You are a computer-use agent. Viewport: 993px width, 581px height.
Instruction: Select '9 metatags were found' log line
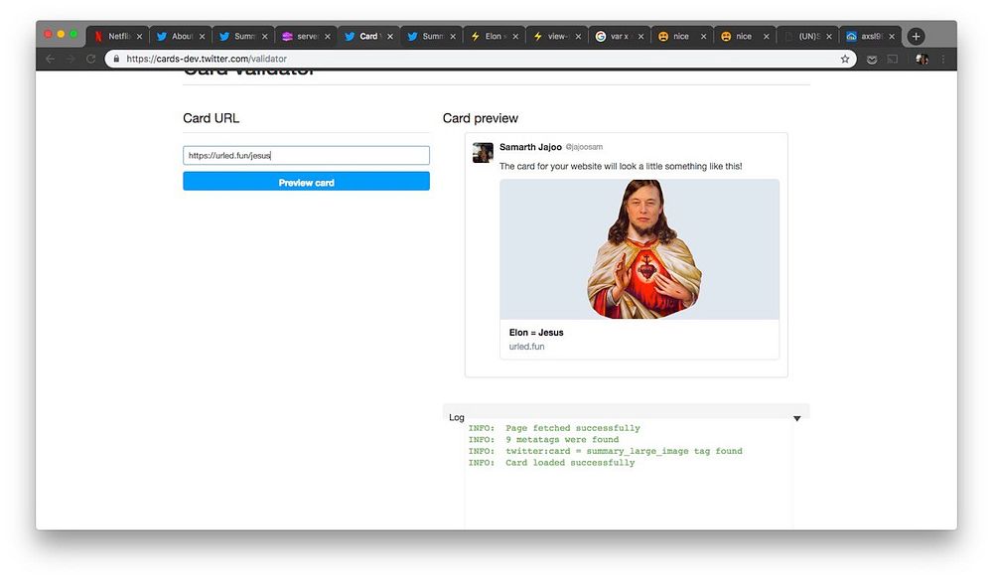(x=562, y=440)
